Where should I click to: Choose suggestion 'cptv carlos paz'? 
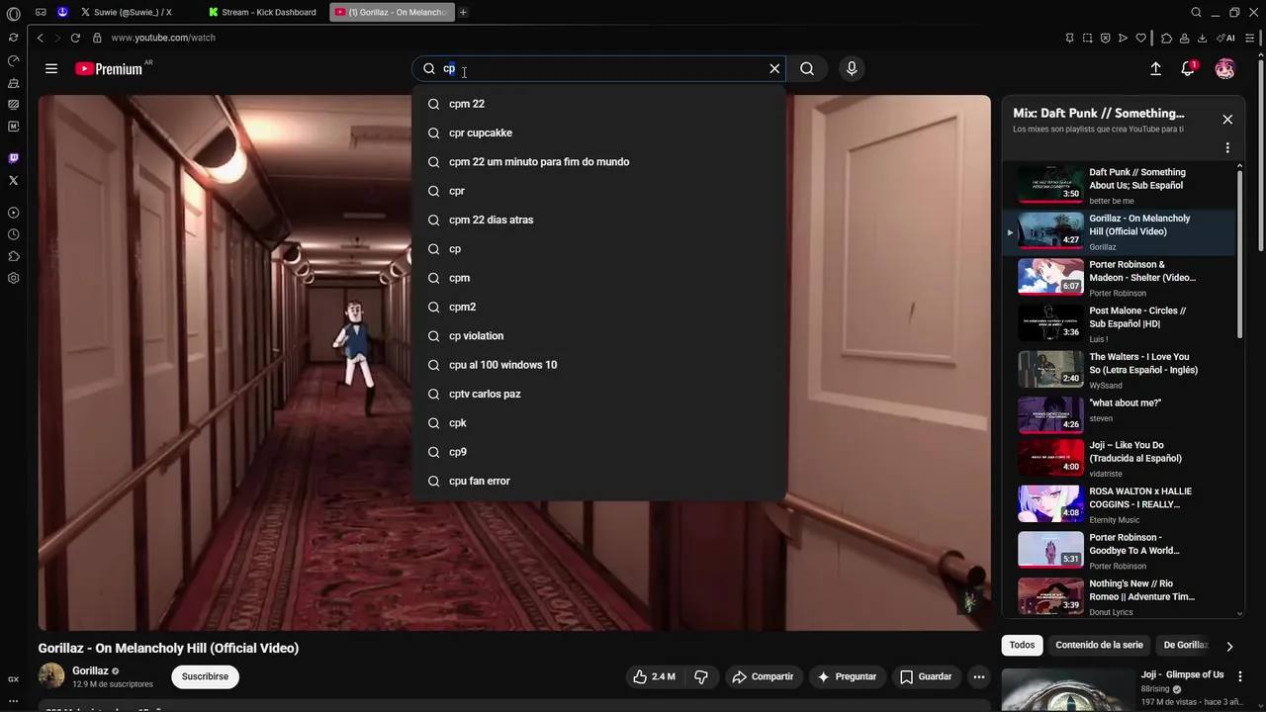[599, 394]
